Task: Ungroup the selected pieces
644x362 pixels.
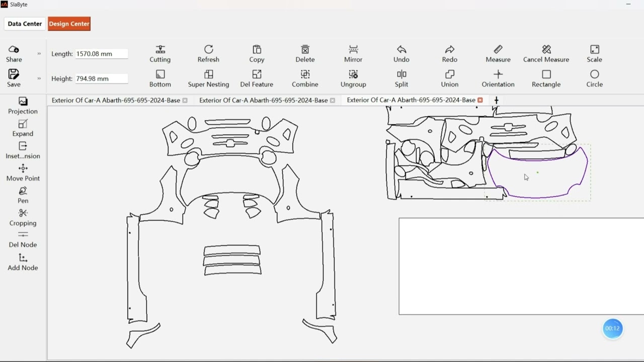Action: point(353,79)
